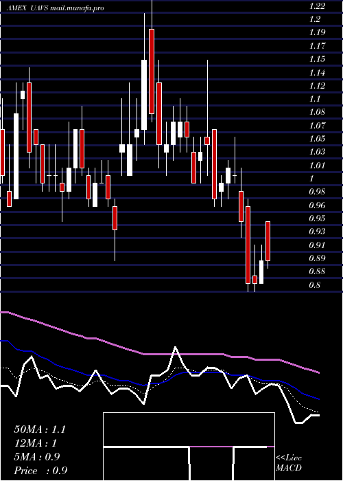Click the 0.91 price axis label
Screen dimensions: 343x481
tap(317, 245)
